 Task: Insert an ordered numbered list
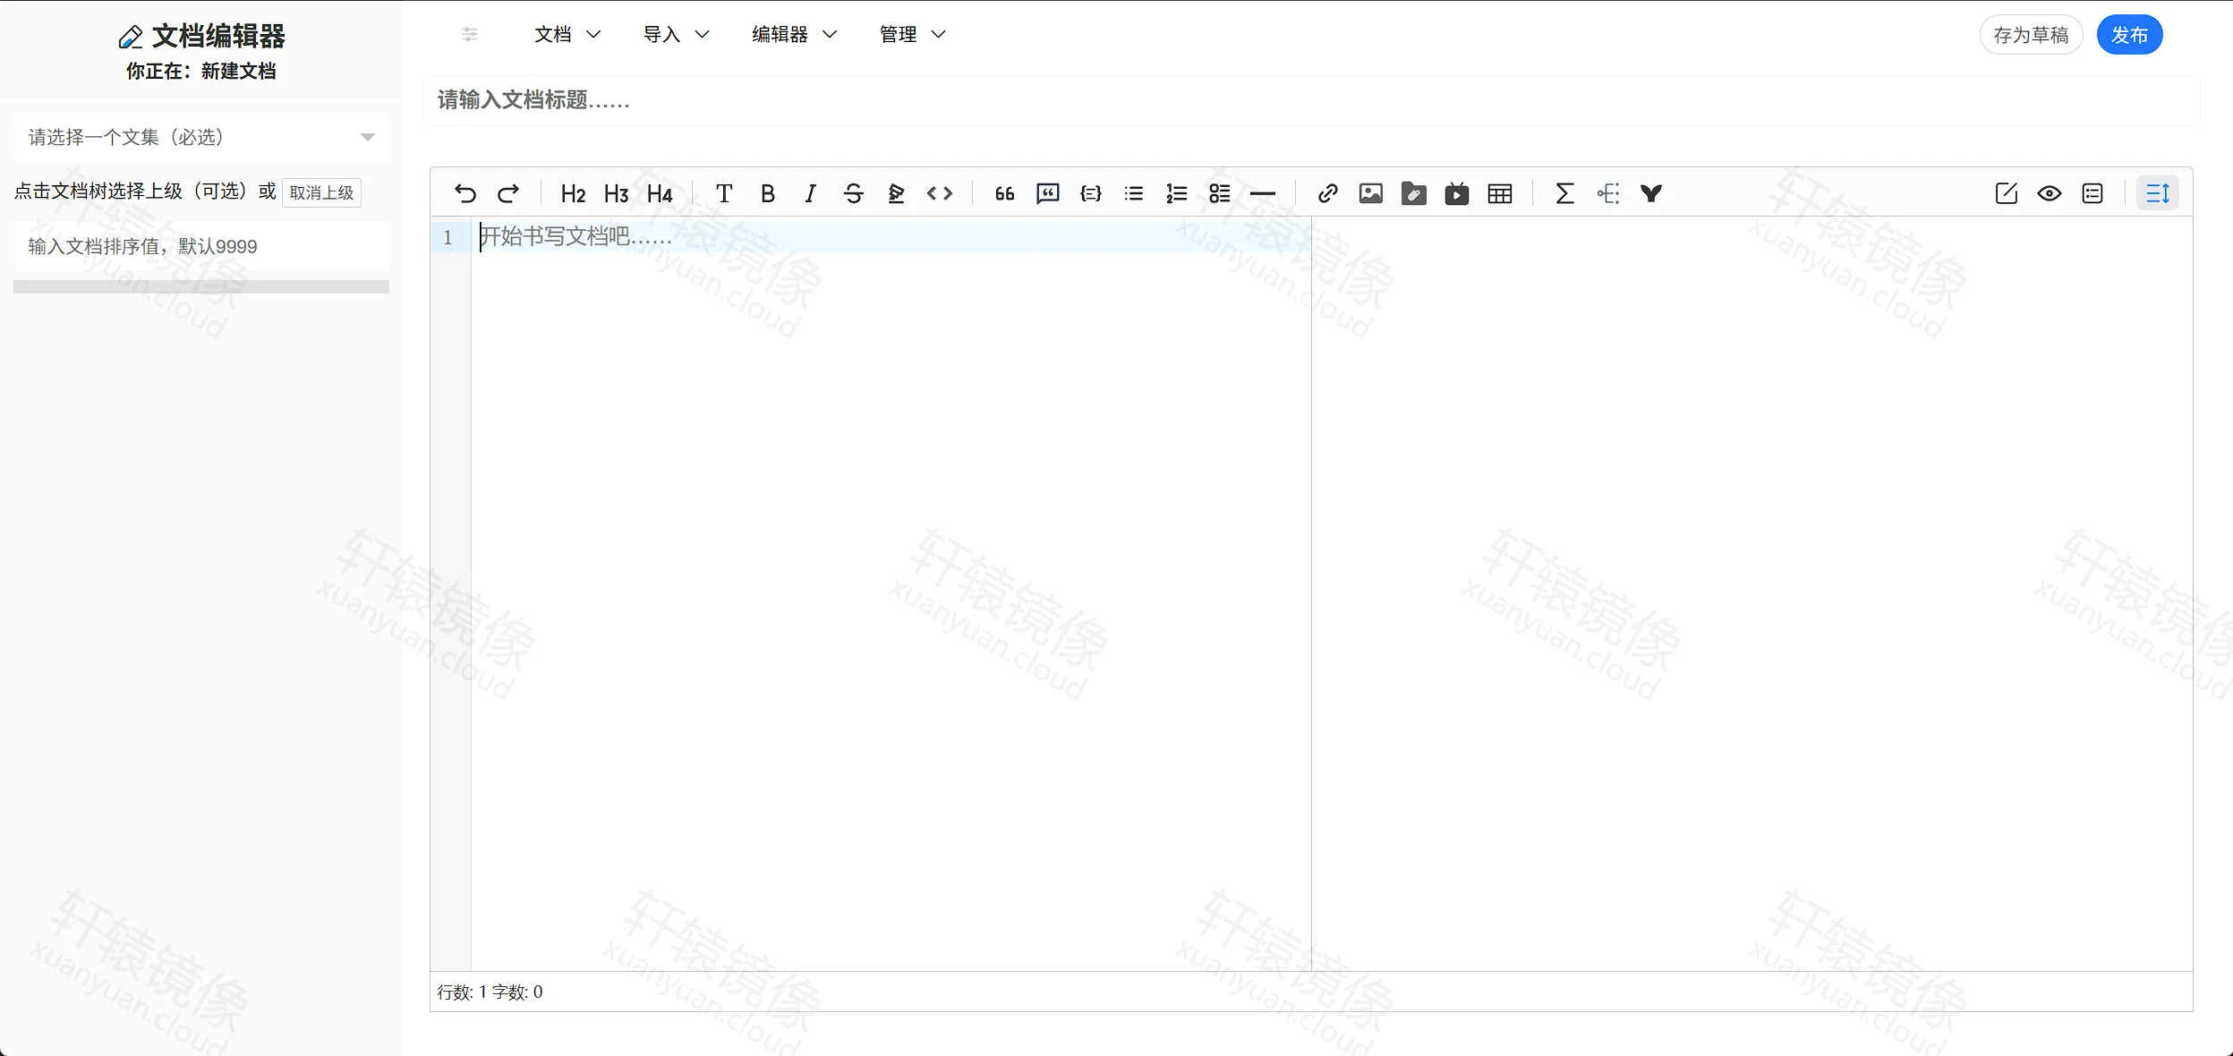click(1176, 193)
